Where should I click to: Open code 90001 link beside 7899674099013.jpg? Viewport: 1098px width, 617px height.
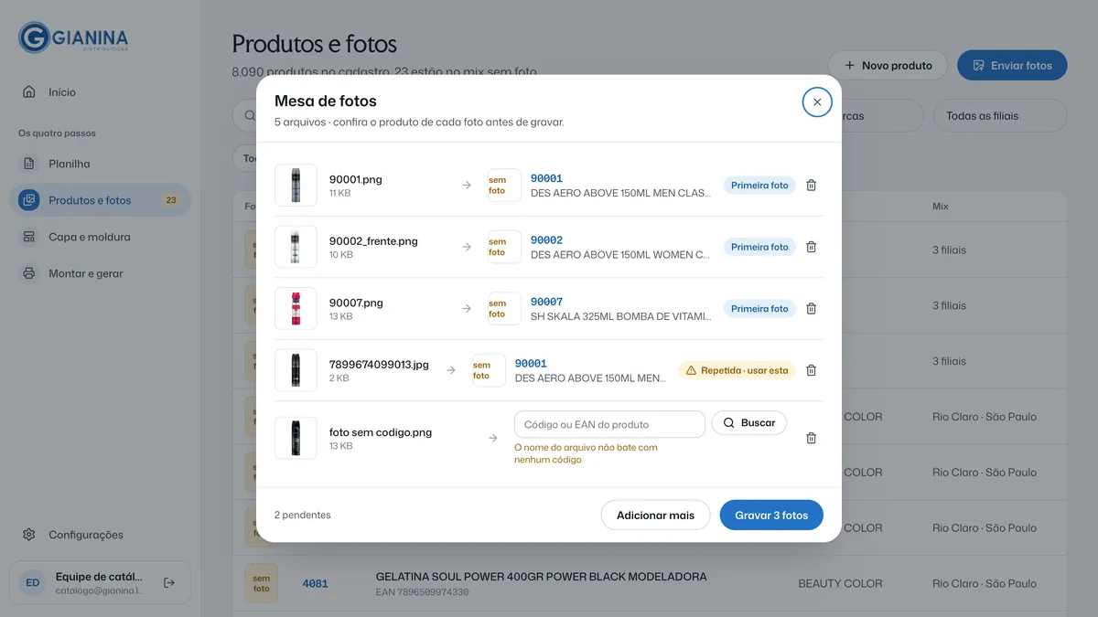tap(531, 364)
